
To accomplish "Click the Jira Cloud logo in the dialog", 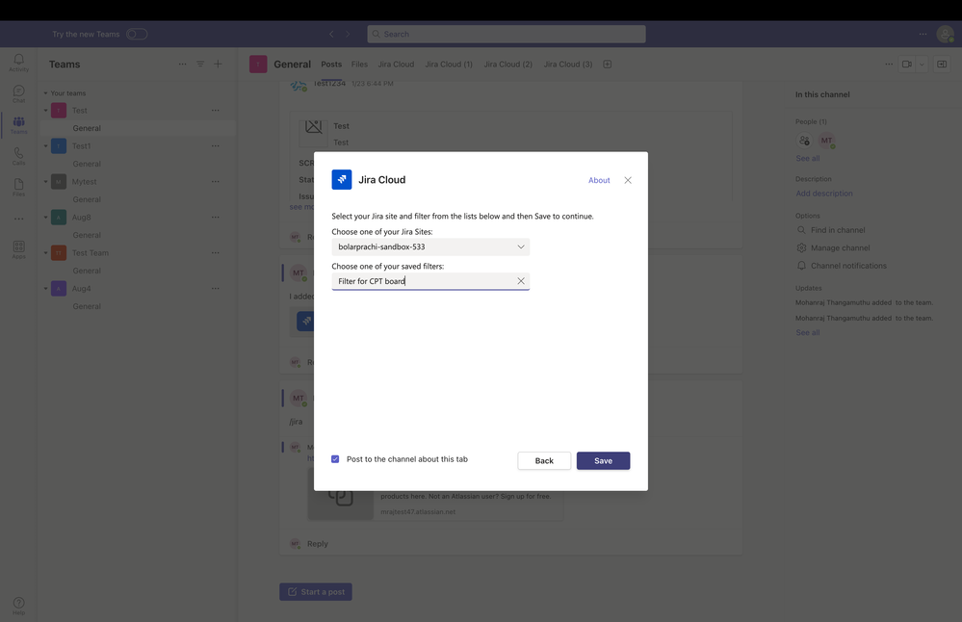I will pos(342,180).
